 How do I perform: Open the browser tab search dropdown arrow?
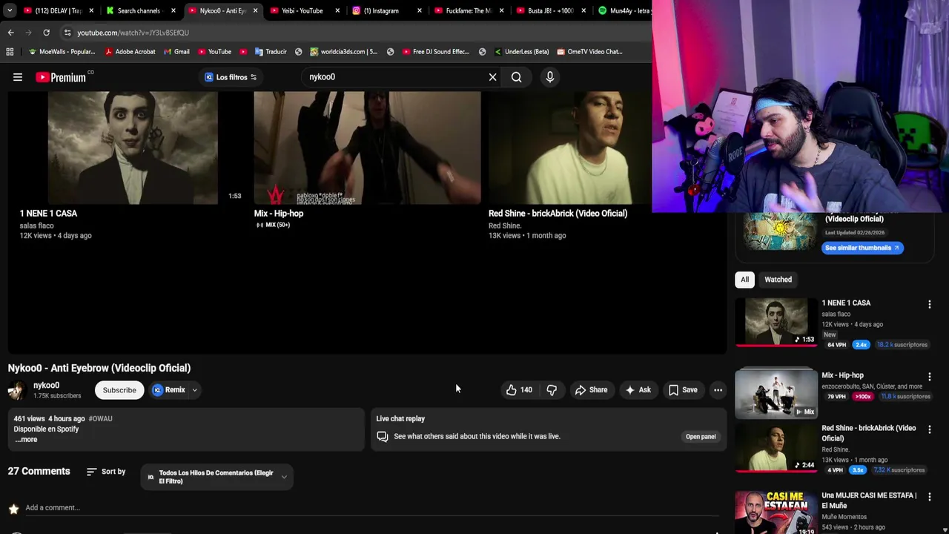tap(9, 10)
